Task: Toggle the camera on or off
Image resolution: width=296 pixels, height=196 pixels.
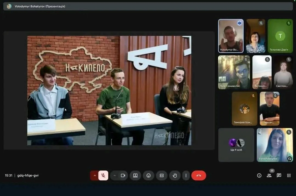Action: [x=123, y=175]
